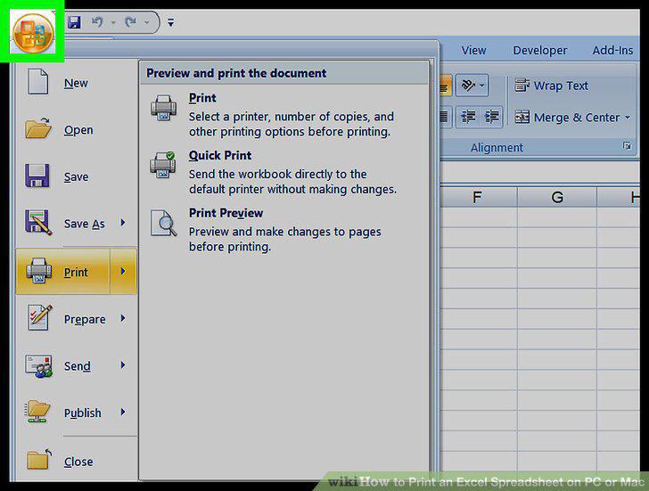
Task: Expand the Send submenu arrow
Action: [123, 365]
